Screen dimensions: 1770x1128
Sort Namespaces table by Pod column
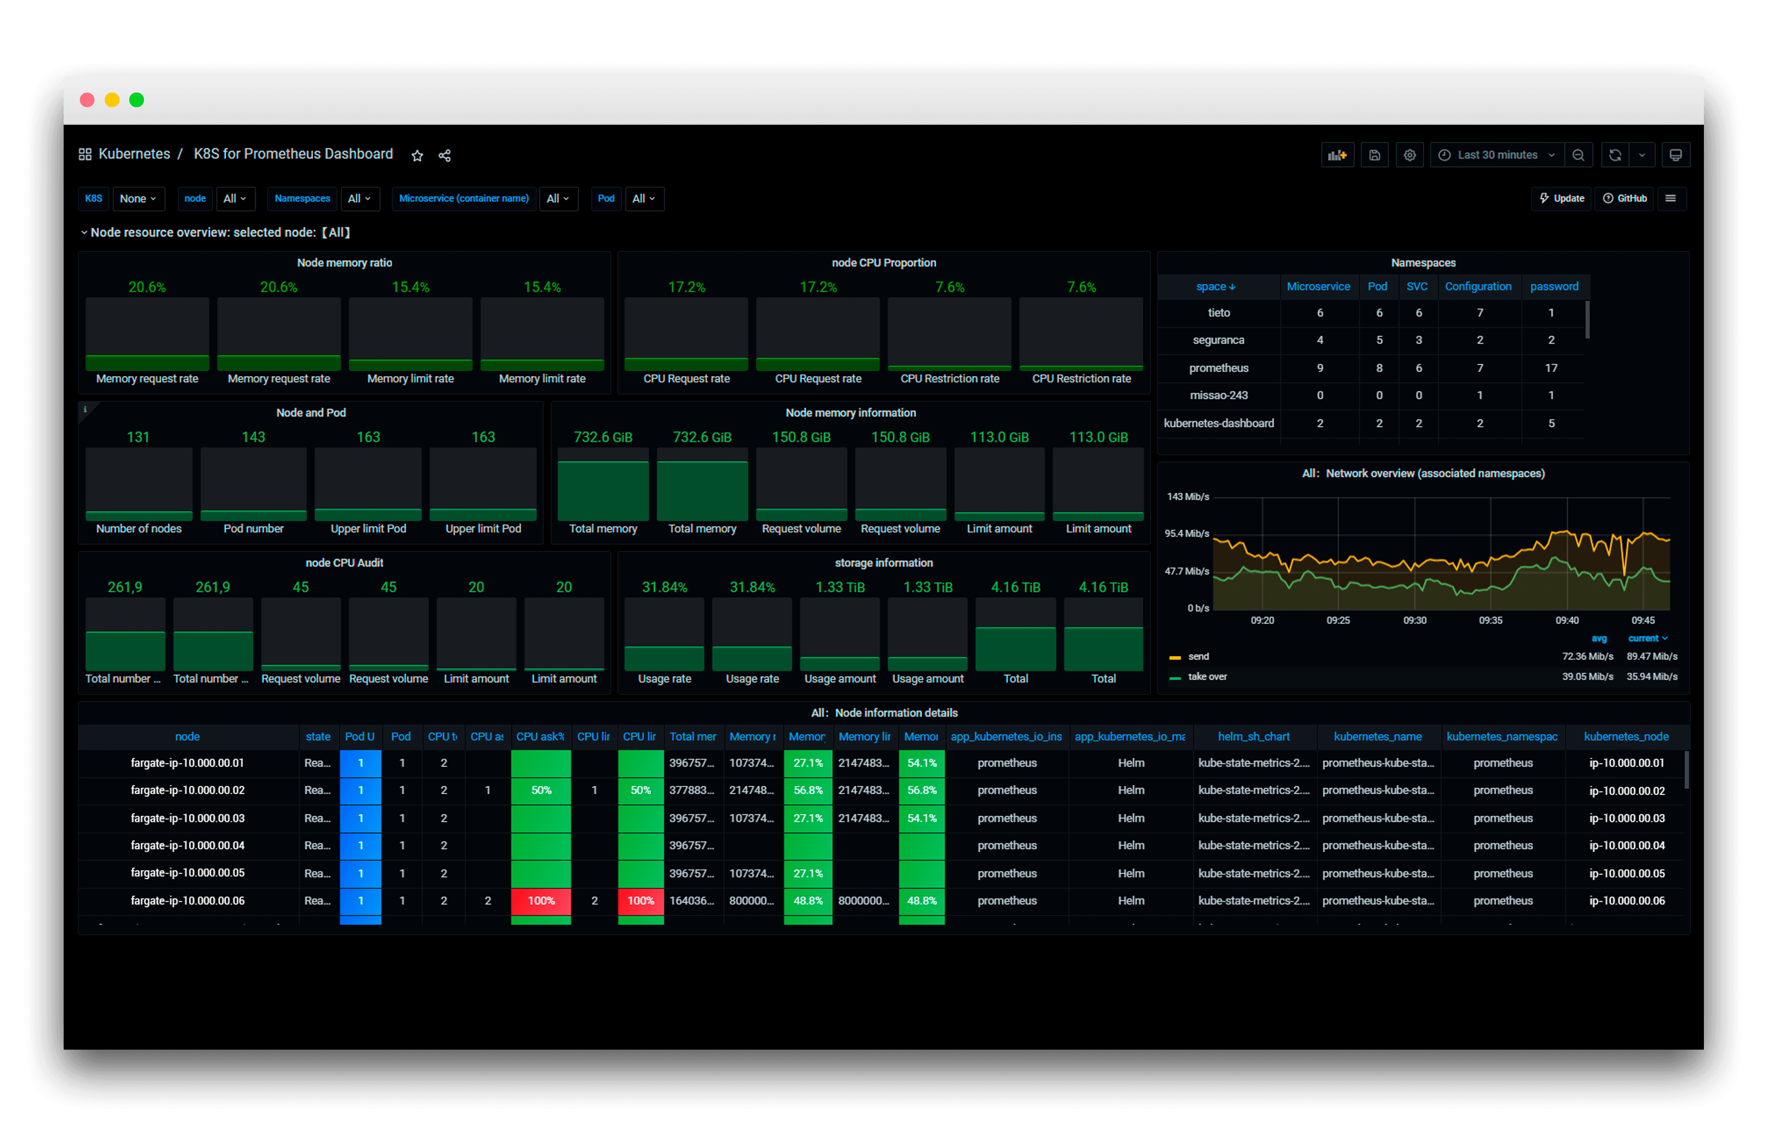(1377, 286)
